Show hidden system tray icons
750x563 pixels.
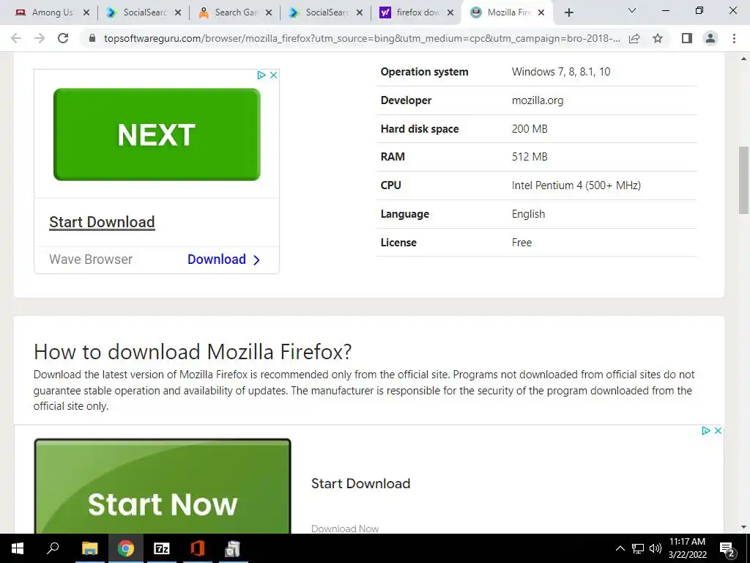click(620, 548)
